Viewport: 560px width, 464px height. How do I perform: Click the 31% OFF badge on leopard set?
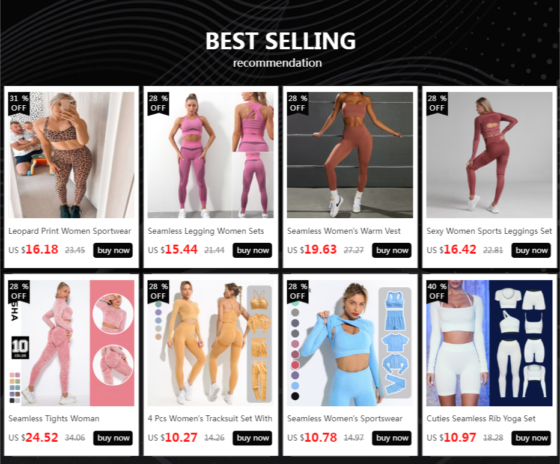[19, 103]
